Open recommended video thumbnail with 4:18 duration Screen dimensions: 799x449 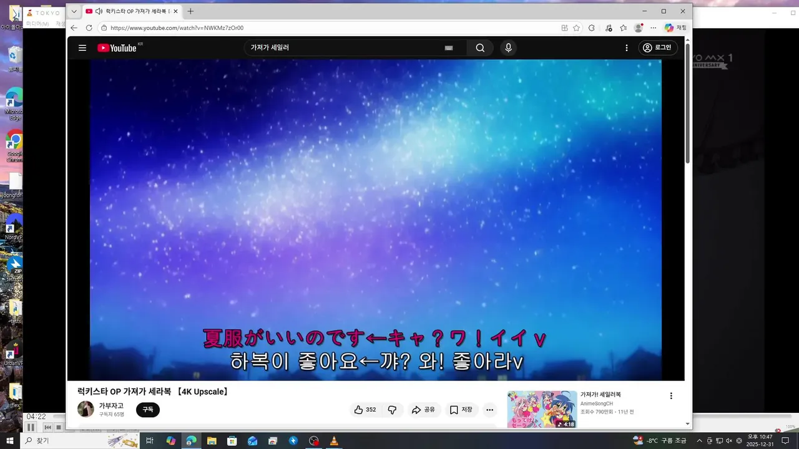coord(542,409)
